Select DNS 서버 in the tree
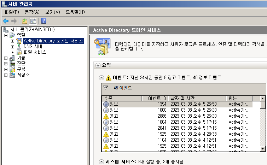 tap(33, 47)
